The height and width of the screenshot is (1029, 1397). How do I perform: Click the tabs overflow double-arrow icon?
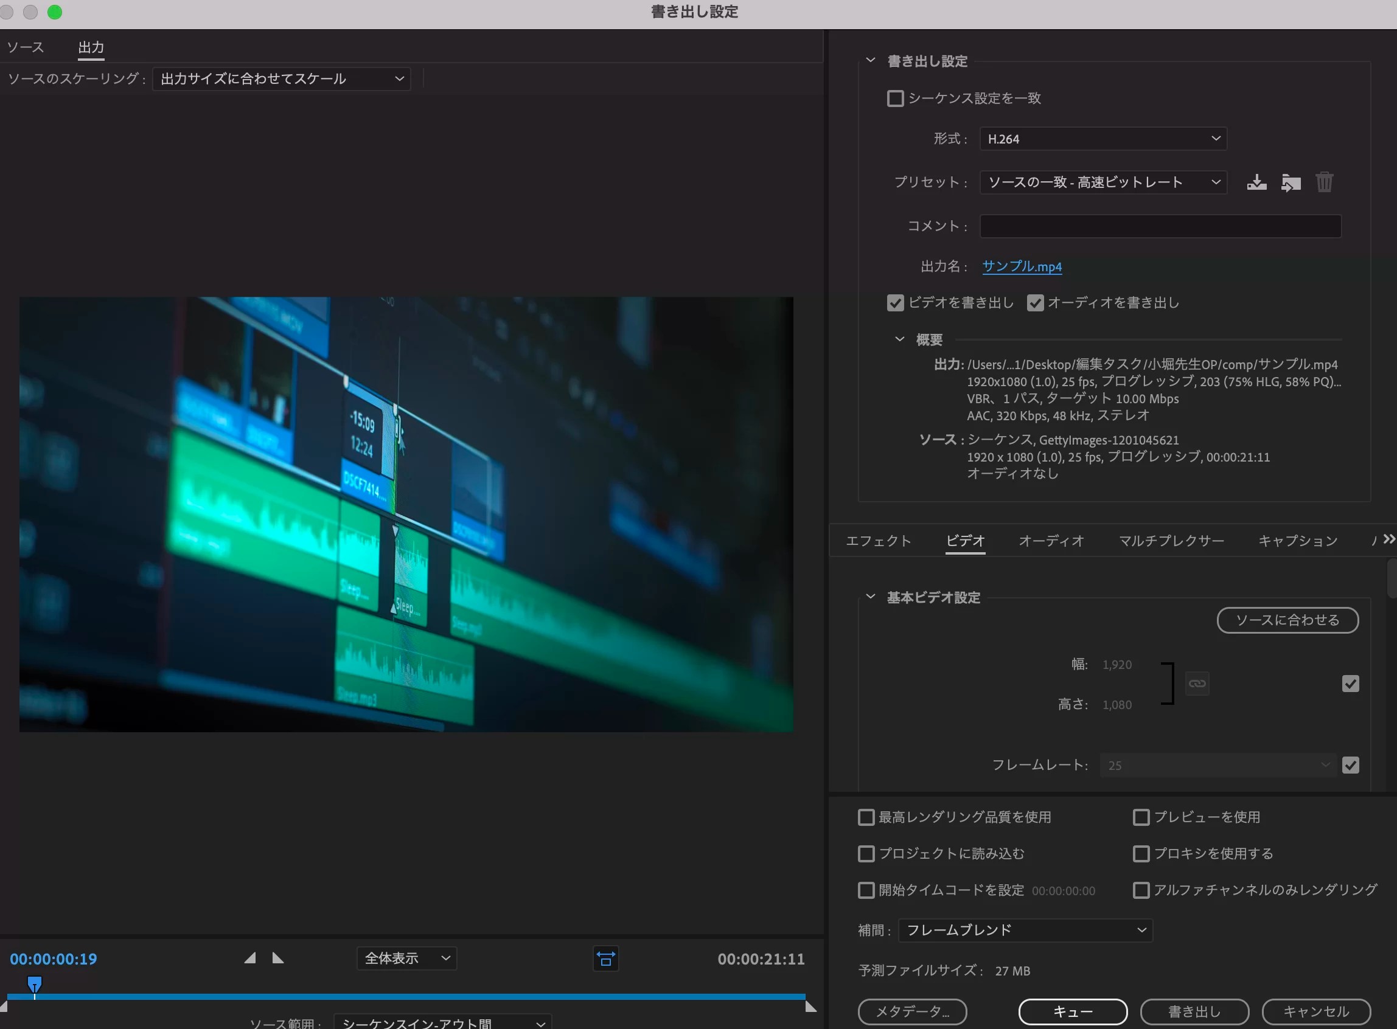point(1389,539)
